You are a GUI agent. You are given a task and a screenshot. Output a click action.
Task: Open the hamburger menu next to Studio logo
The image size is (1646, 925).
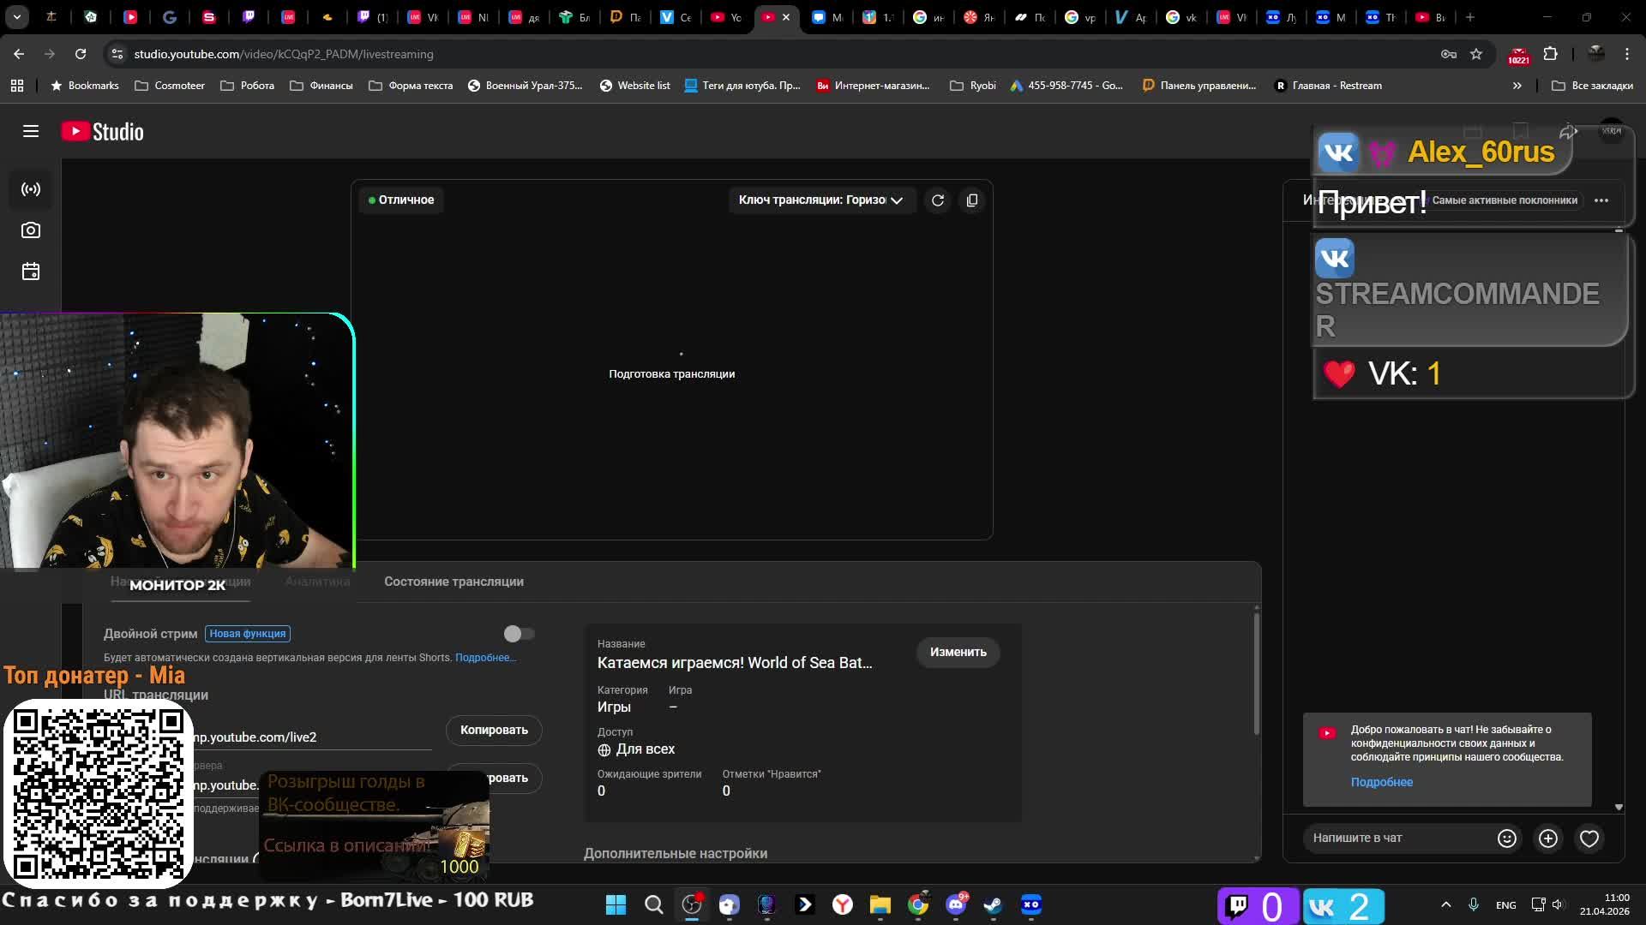coord(31,131)
